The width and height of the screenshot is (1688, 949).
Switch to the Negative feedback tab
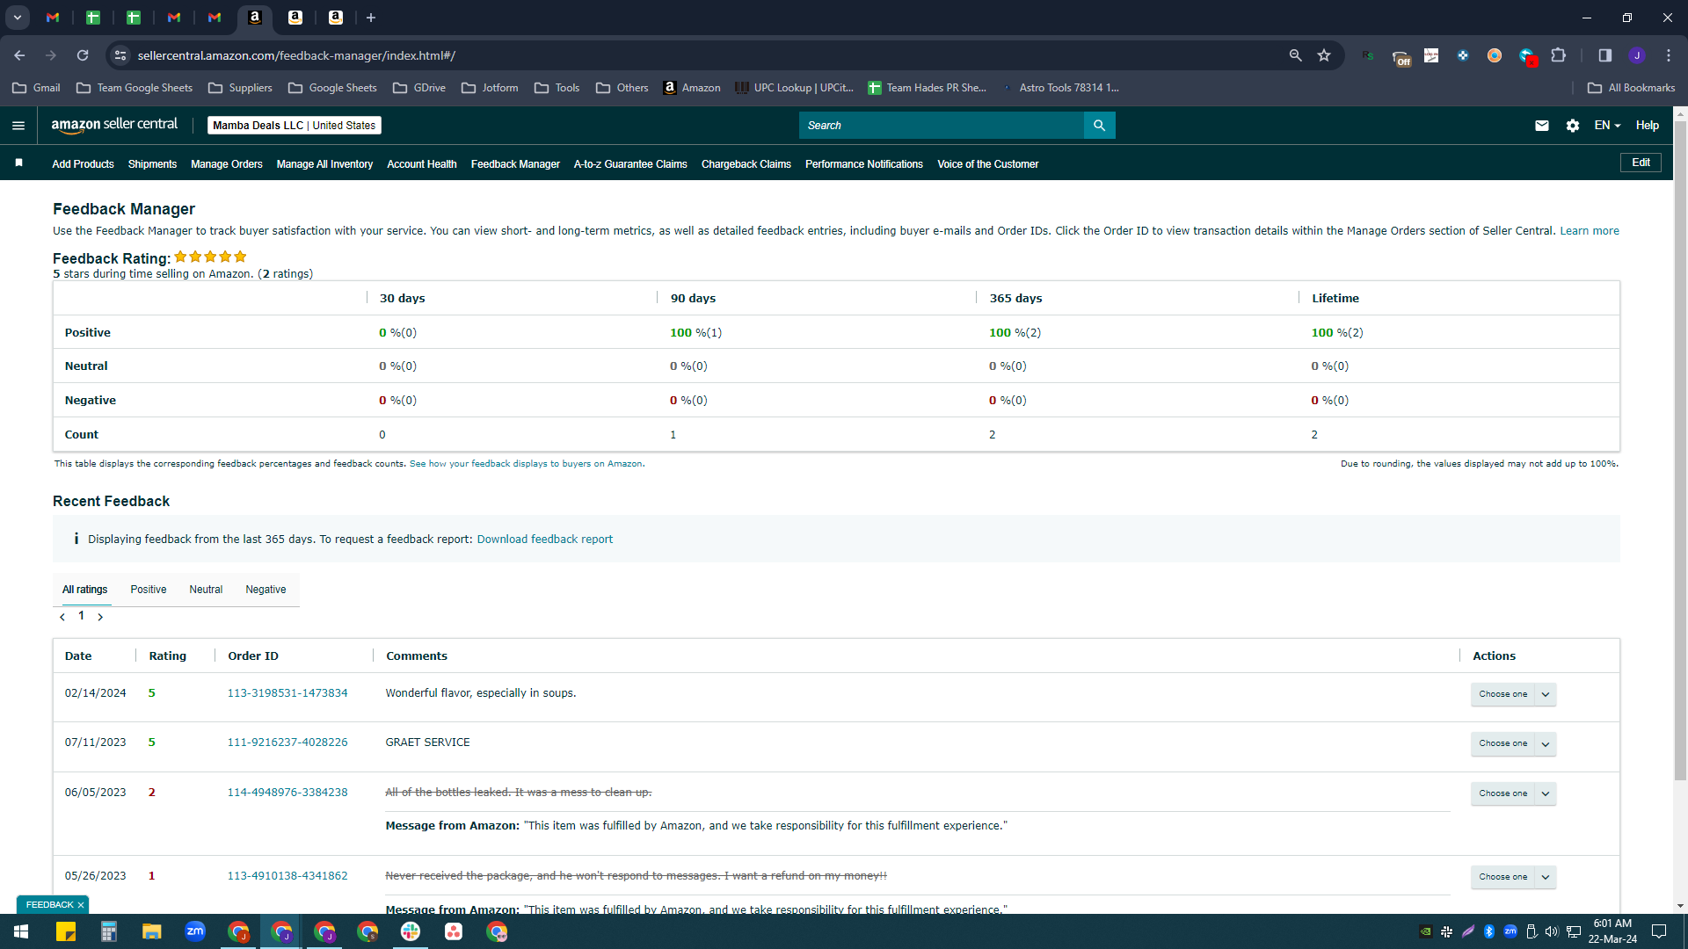tap(266, 590)
